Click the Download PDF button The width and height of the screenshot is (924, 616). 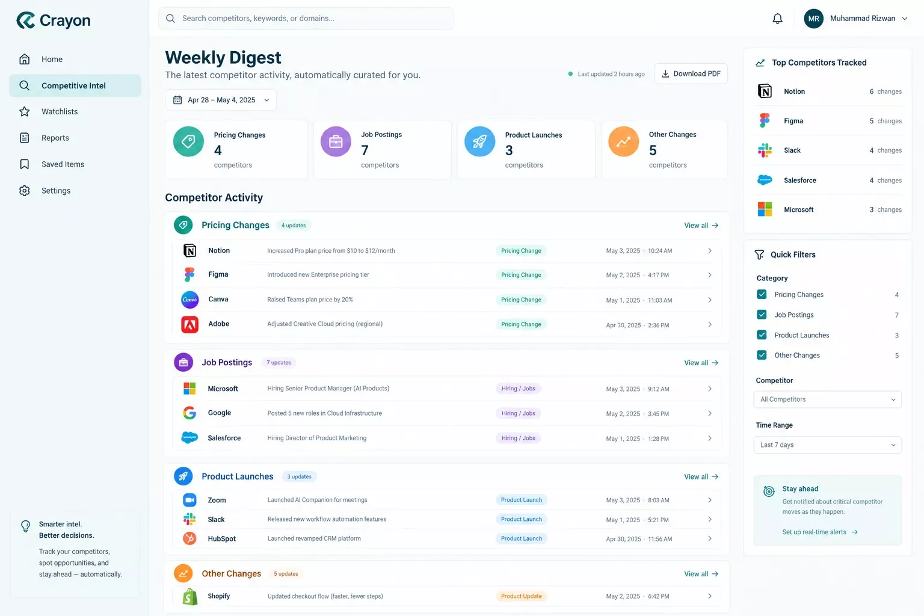click(x=691, y=74)
